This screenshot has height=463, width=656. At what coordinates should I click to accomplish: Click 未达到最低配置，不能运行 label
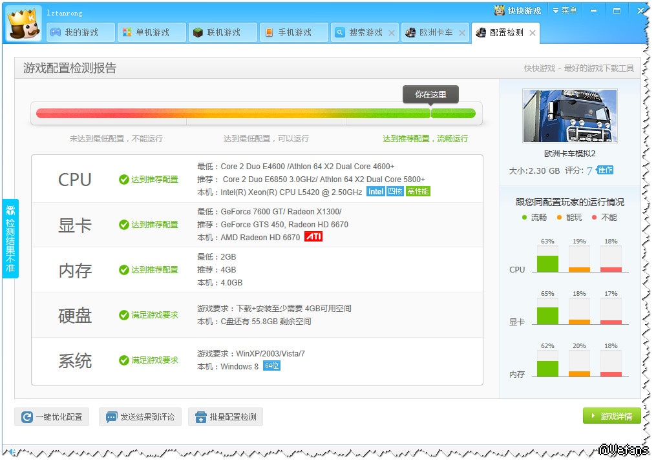[x=116, y=138]
